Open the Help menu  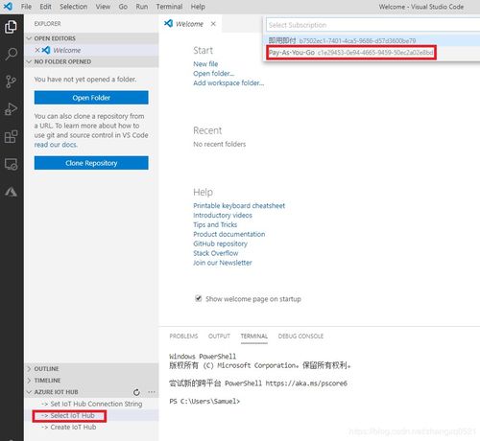[x=198, y=7]
